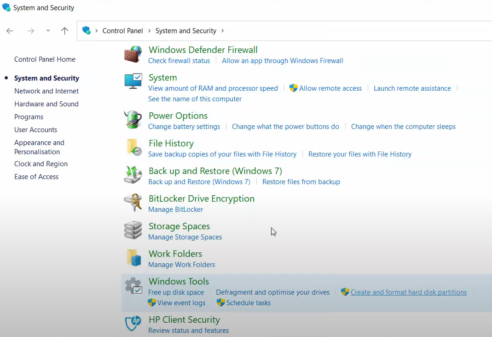Select Hardware and Sound category
This screenshot has height=337, width=492.
tap(46, 104)
